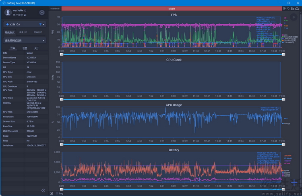Click the scrollbar up arrow
Image resolution: width=302 pixels, height=196 pixels.
tap(301, 12)
